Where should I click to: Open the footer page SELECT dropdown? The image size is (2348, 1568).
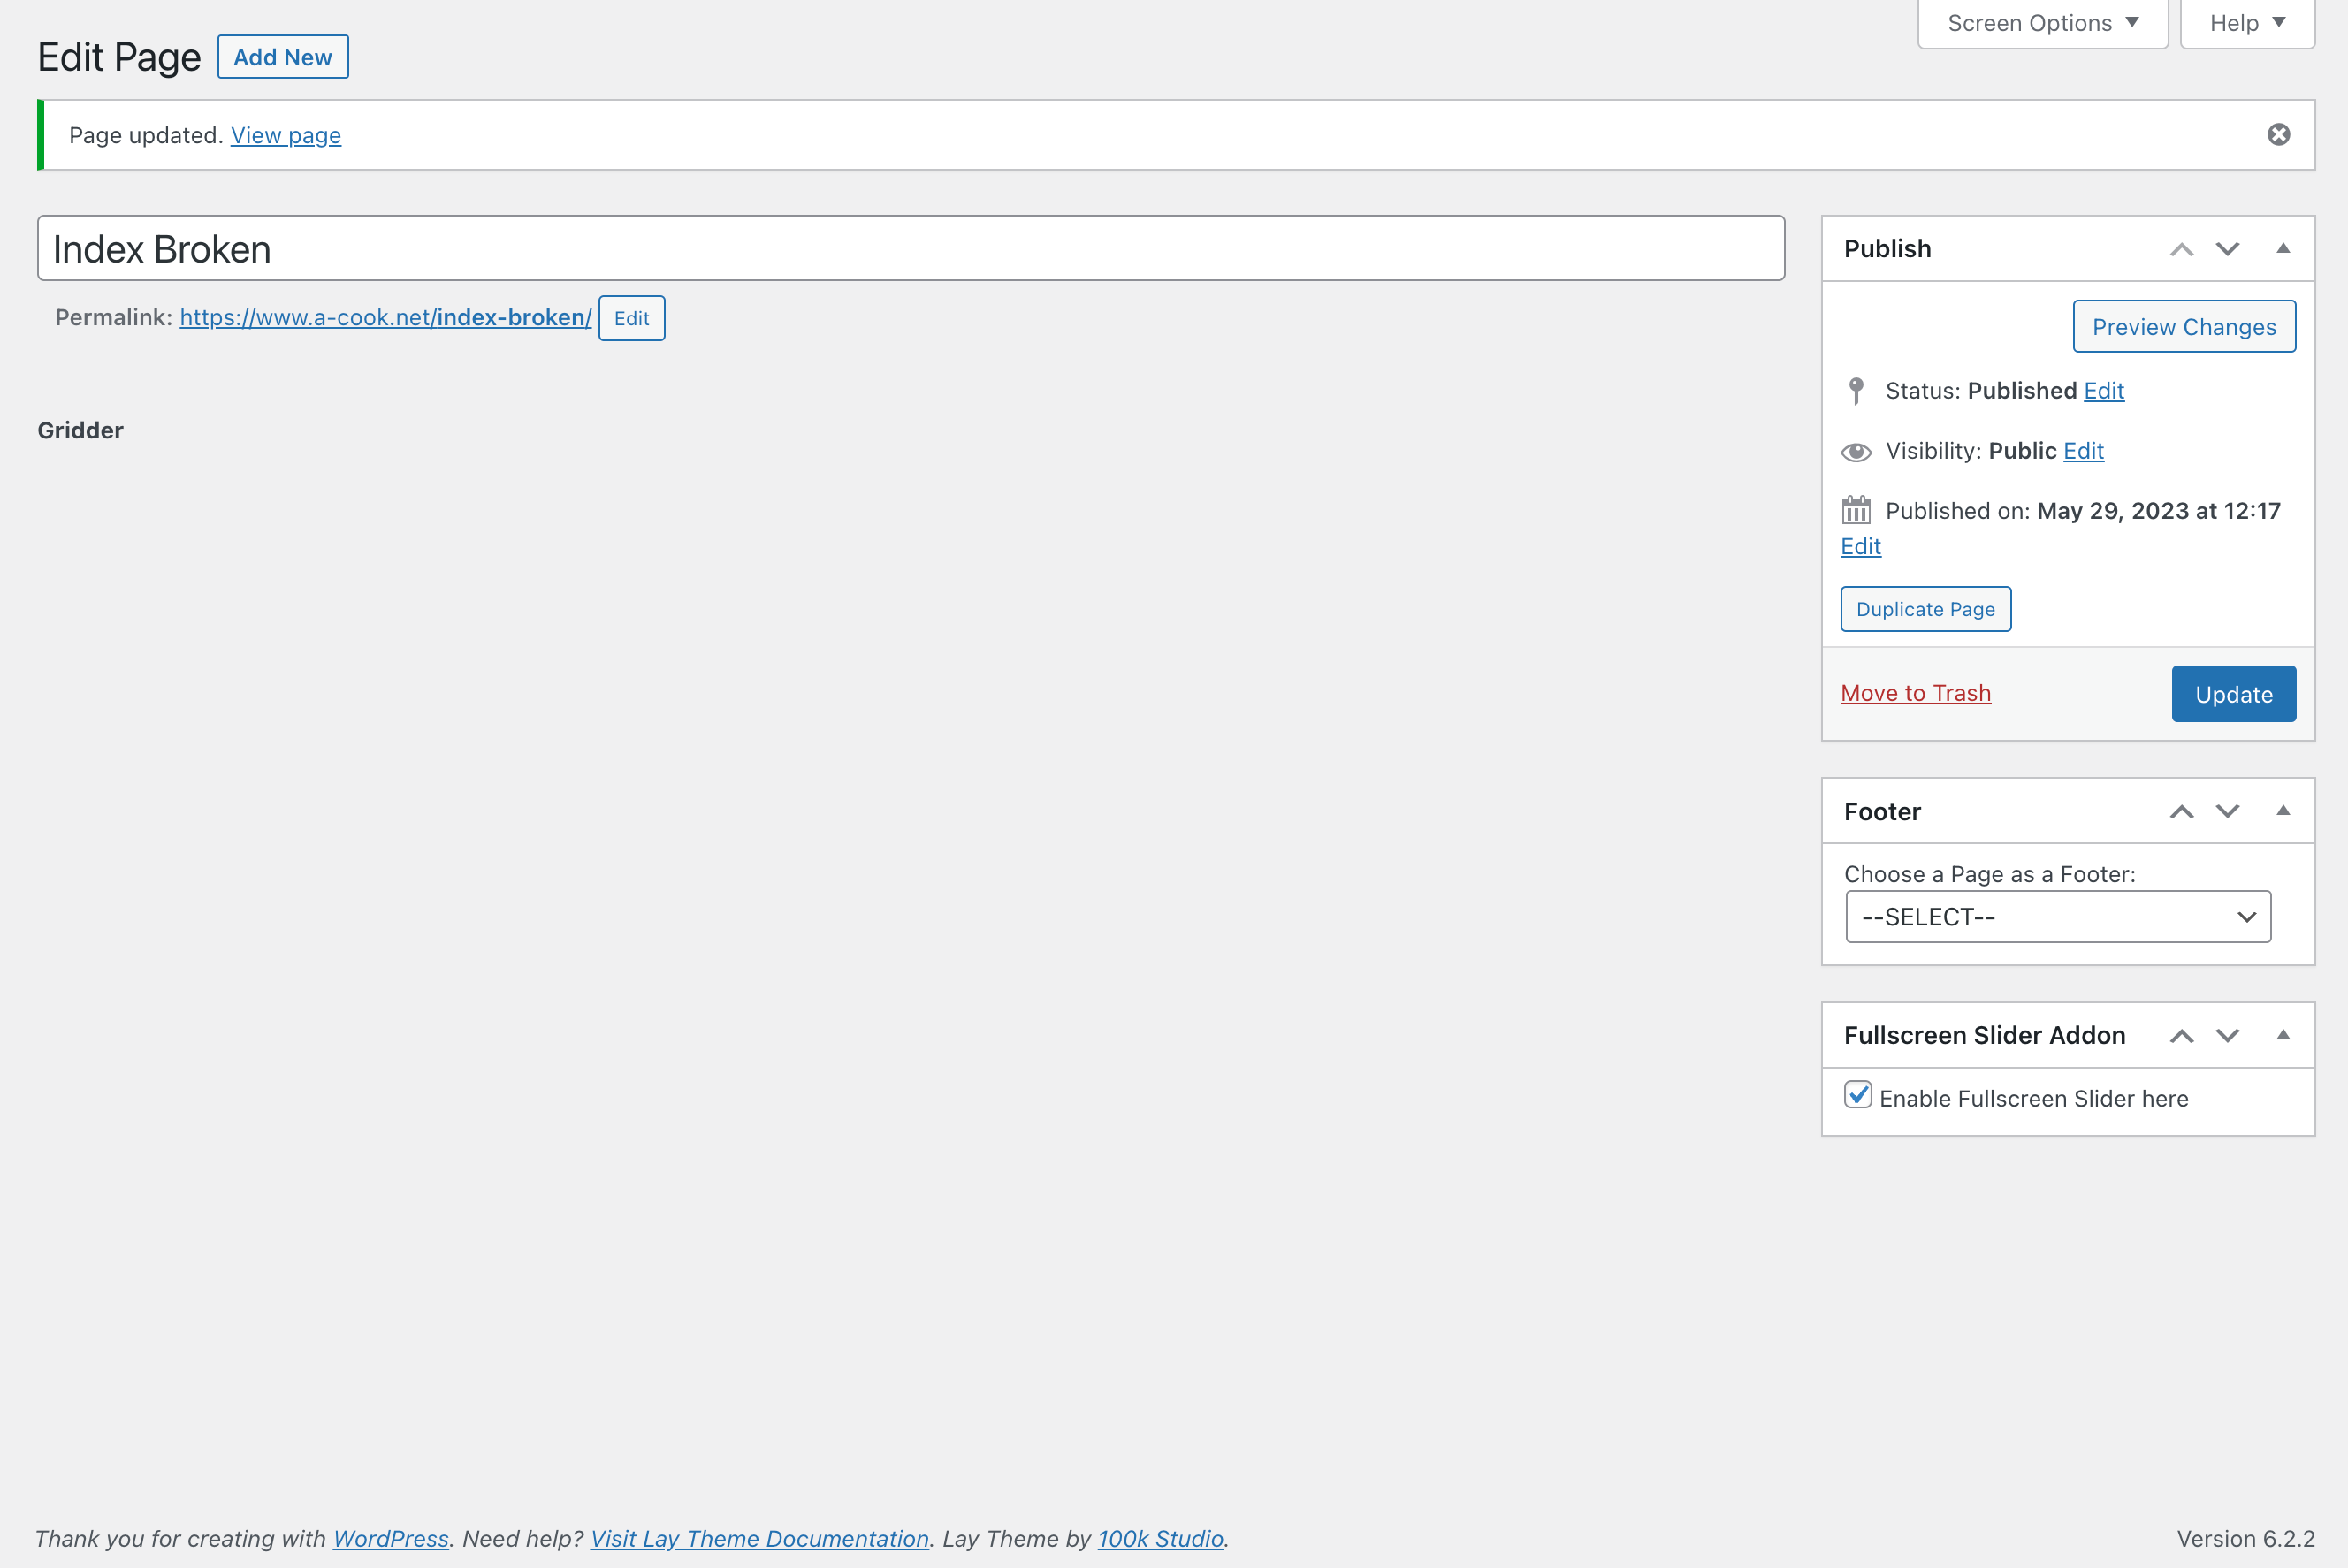click(x=2057, y=916)
